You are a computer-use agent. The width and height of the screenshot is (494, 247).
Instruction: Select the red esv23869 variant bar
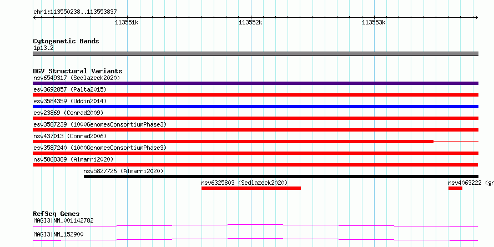255,118
